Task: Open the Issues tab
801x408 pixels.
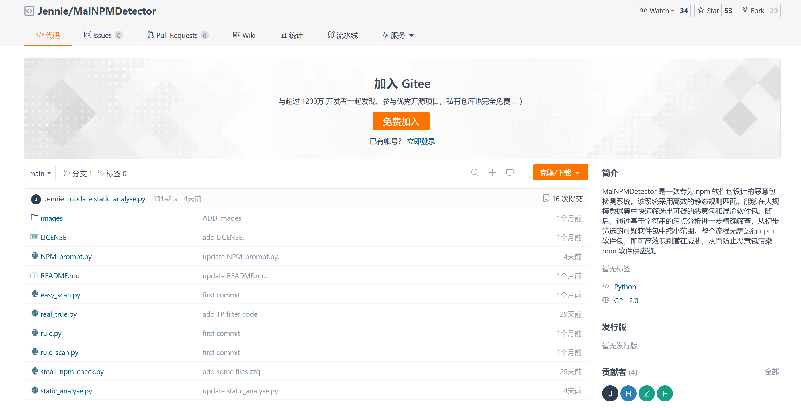Action: (x=103, y=35)
